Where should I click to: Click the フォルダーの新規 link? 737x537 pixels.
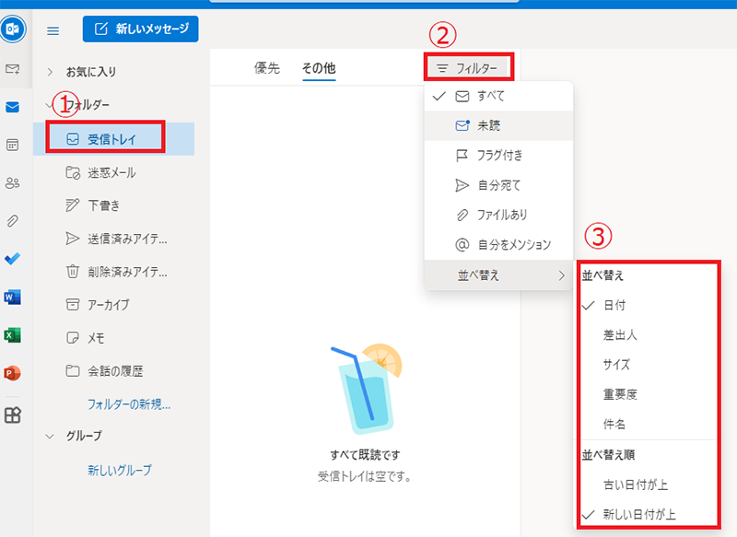click(129, 404)
